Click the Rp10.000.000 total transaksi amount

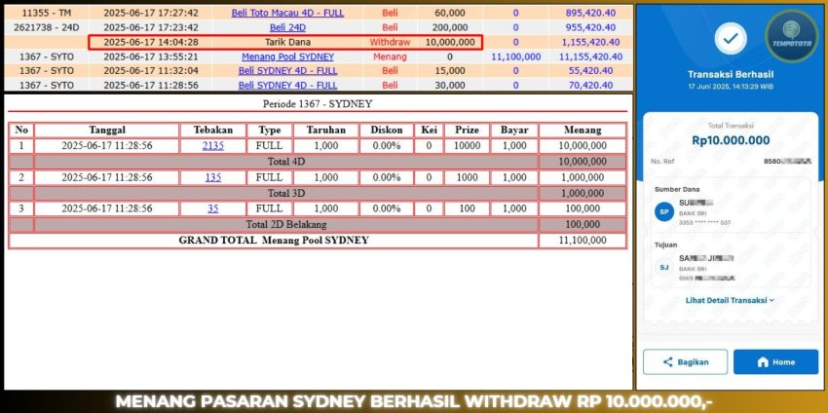pyautogui.click(x=731, y=140)
